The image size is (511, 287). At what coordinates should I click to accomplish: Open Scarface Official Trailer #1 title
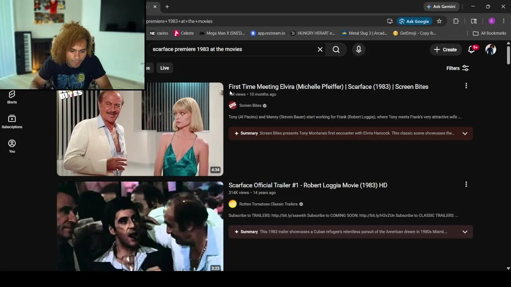point(308,185)
